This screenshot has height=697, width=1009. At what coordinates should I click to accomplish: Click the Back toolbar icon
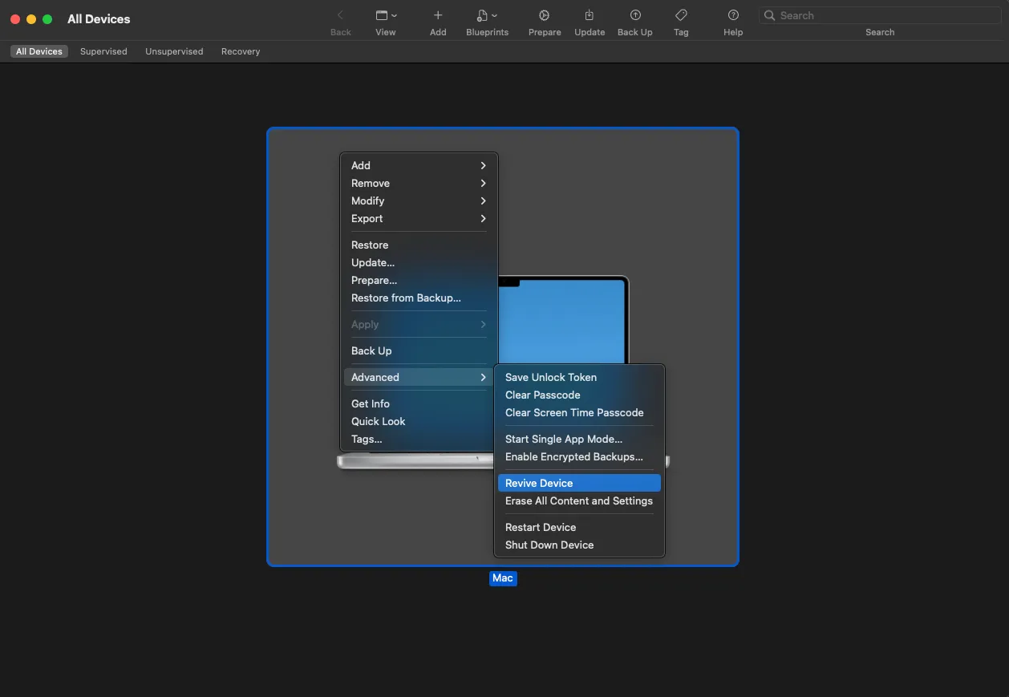tap(340, 15)
